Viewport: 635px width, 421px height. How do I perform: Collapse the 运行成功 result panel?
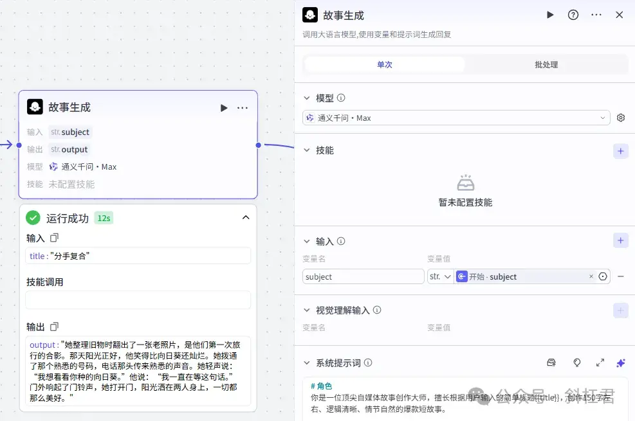245,218
